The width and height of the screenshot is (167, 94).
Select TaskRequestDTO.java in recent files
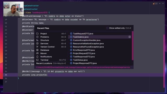point(100,34)
